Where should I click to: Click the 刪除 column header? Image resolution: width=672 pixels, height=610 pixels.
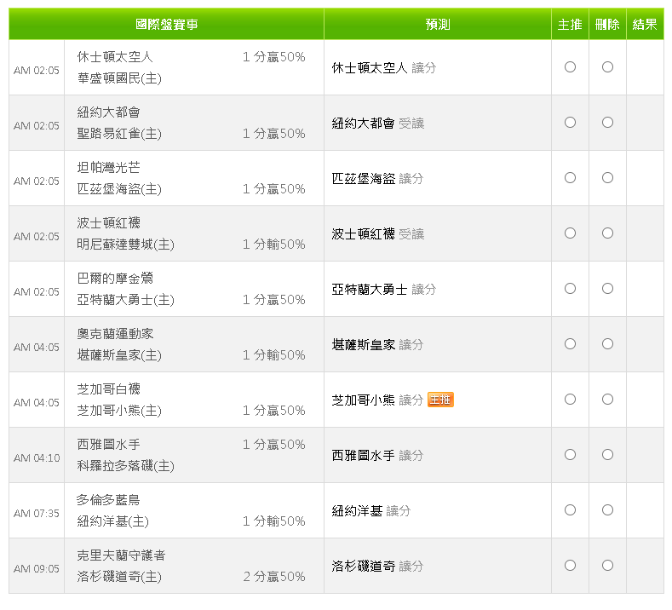[607, 24]
